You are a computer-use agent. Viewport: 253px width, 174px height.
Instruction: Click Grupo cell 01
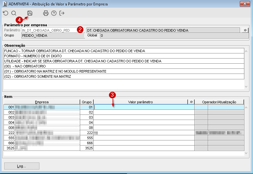87,107
